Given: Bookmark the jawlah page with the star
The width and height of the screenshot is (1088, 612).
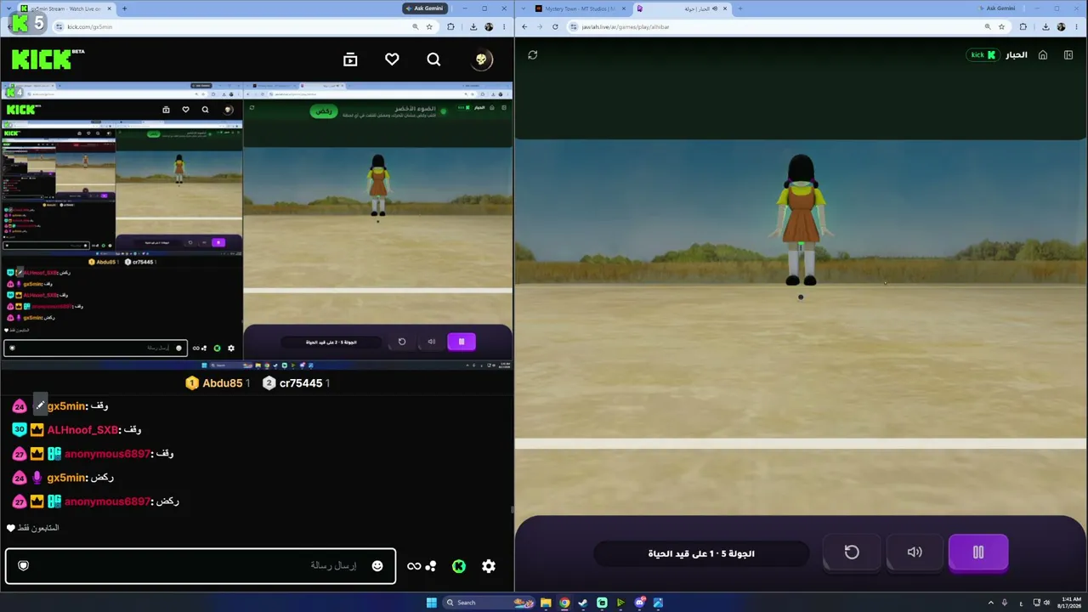Looking at the screenshot, I should [x=1002, y=26].
